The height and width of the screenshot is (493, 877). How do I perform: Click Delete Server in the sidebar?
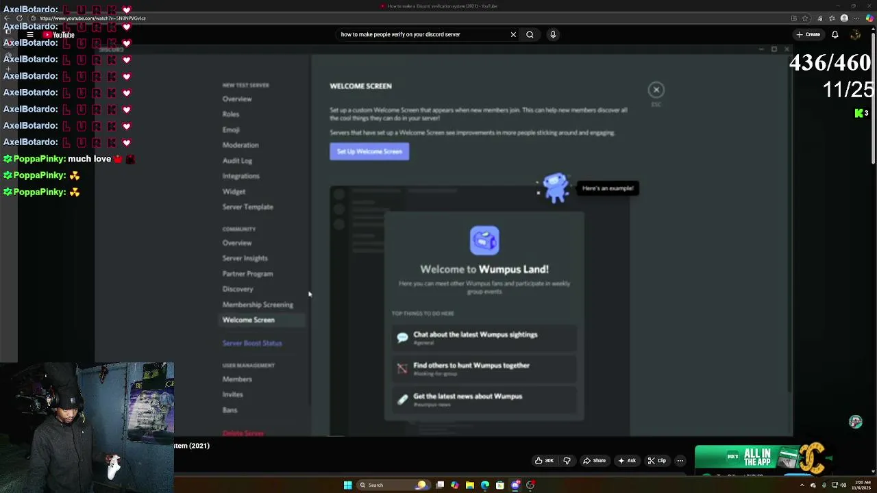pyautogui.click(x=243, y=433)
